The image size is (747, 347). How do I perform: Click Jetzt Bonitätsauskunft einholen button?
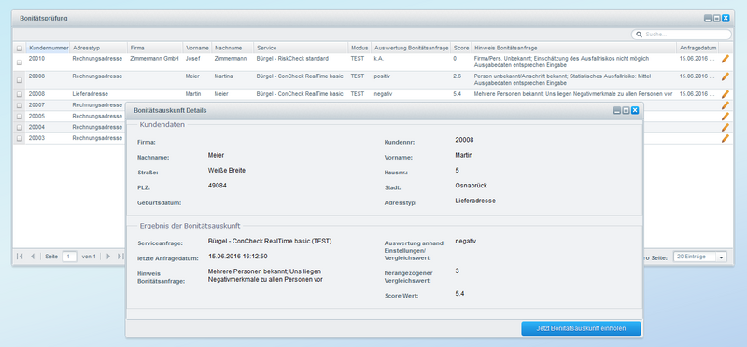click(x=581, y=328)
